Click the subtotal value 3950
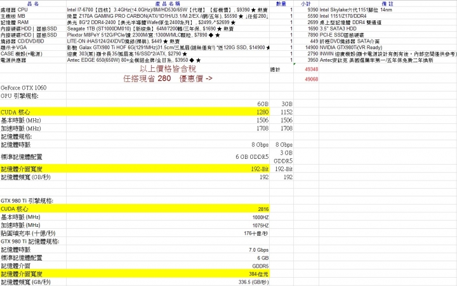Image resolution: width=457 pixels, height=286 pixels. tap(306, 60)
